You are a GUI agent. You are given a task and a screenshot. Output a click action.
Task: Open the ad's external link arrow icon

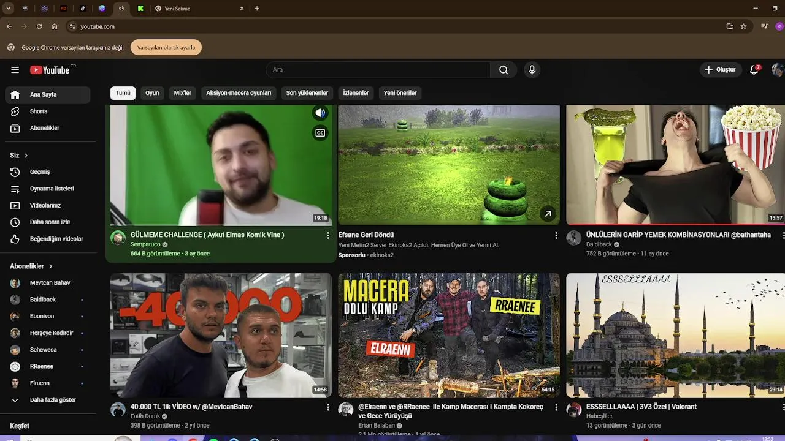coord(548,214)
